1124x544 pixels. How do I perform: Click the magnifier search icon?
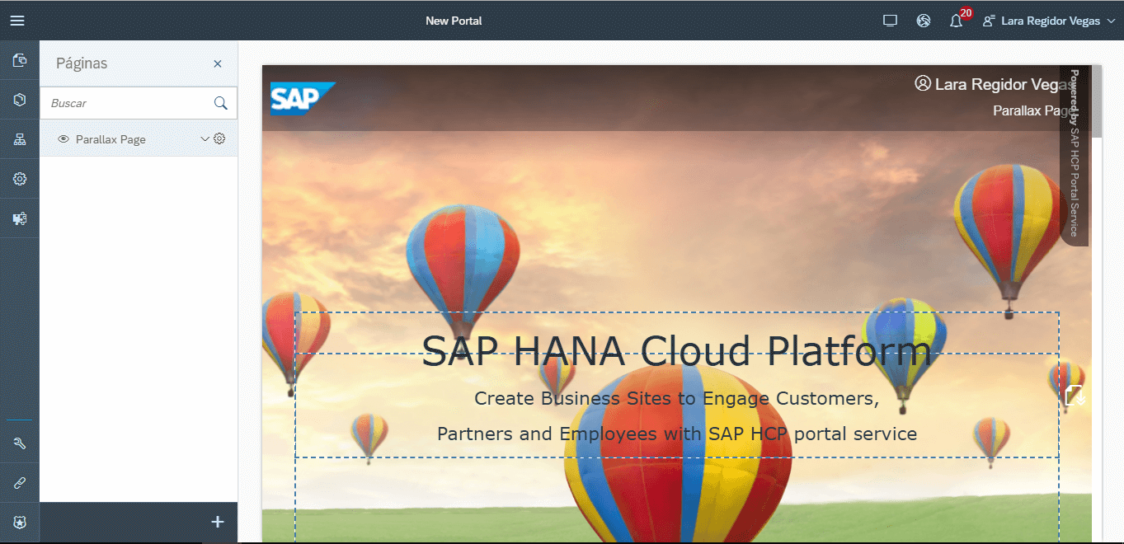[x=220, y=103]
